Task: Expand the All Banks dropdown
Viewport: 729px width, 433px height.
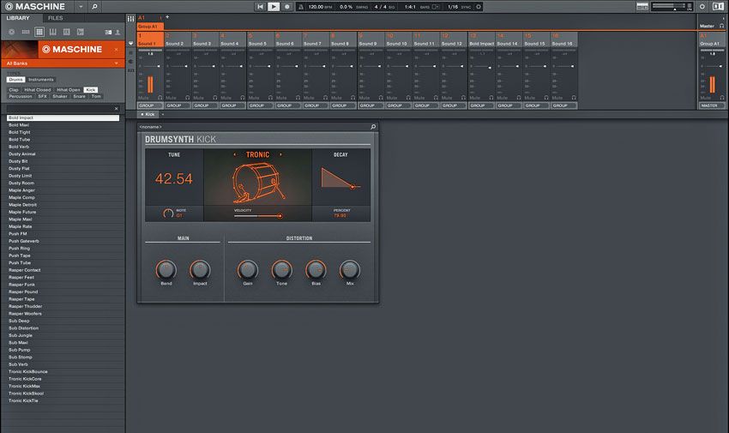Action: [x=117, y=63]
